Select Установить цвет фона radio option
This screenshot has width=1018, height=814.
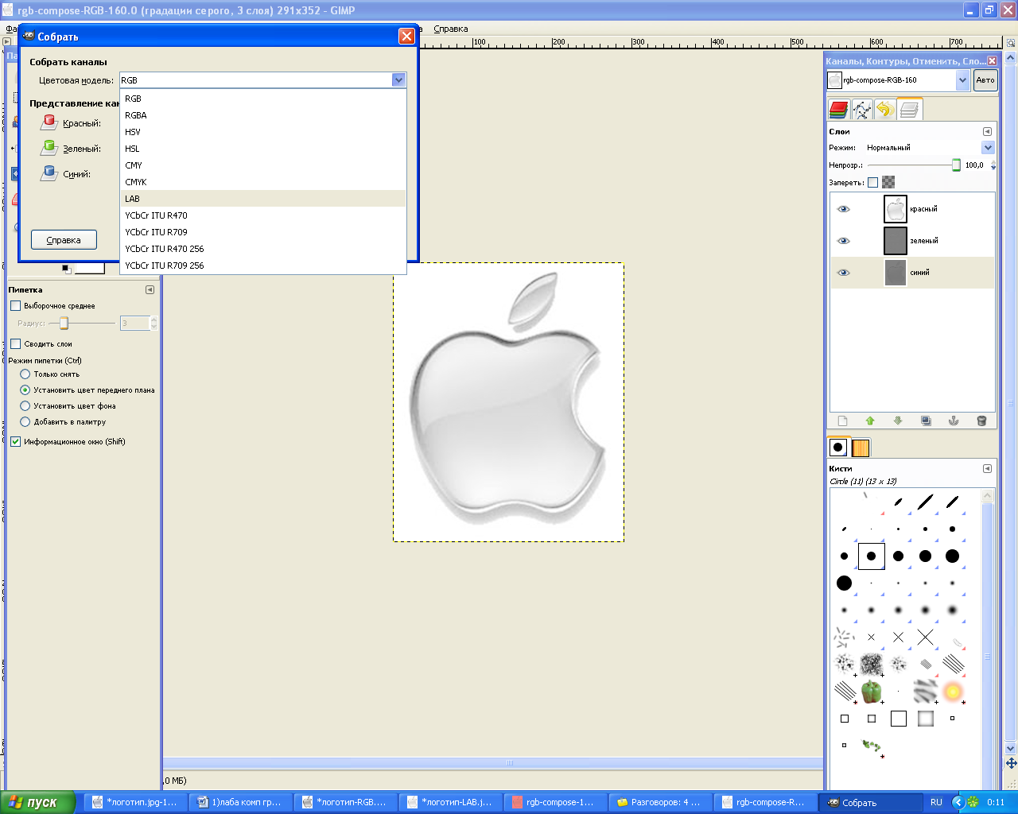tap(25, 406)
